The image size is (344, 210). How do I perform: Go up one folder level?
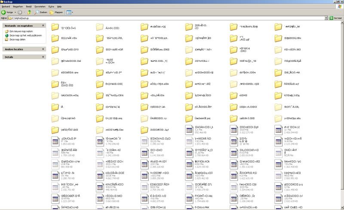pos(30,12)
